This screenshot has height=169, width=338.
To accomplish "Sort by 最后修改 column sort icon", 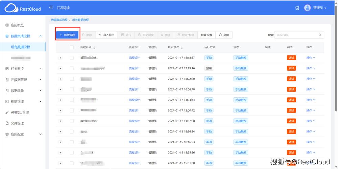I will 182,48.
